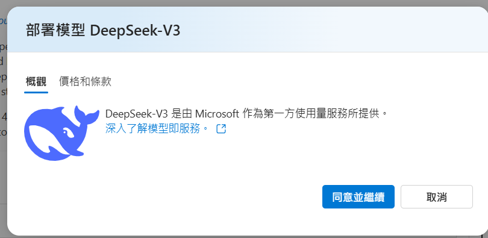Viewport: 488px width, 238px height.
Task: Click the dimmed background strip above the dialog
Action: [244, 3]
